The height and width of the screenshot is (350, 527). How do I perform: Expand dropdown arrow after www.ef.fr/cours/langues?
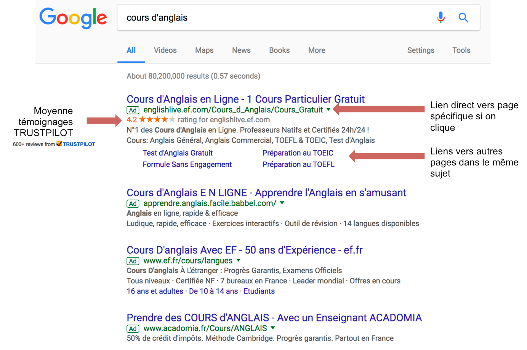point(239,260)
